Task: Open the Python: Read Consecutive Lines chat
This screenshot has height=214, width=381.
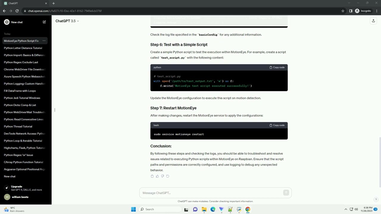Action: (x=26, y=119)
